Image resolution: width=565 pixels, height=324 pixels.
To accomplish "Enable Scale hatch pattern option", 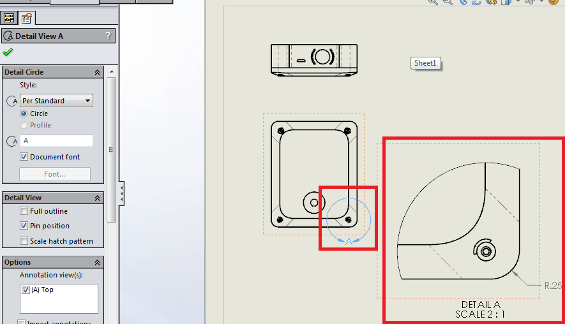I will [x=24, y=241].
